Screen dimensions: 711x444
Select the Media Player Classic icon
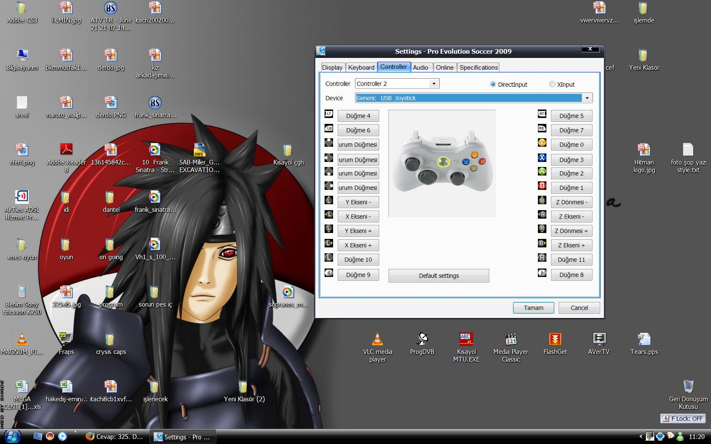[x=511, y=348]
